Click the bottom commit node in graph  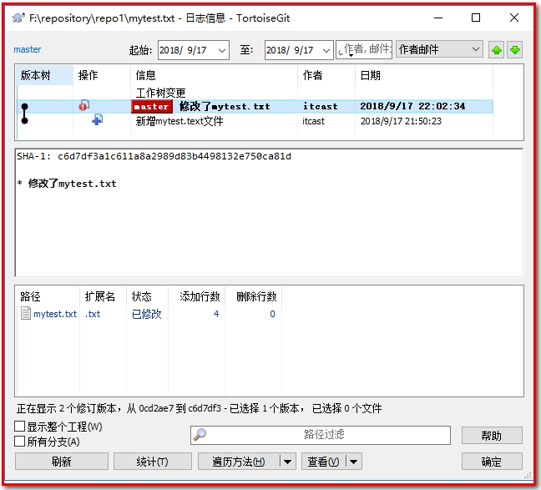click(x=24, y=121)
